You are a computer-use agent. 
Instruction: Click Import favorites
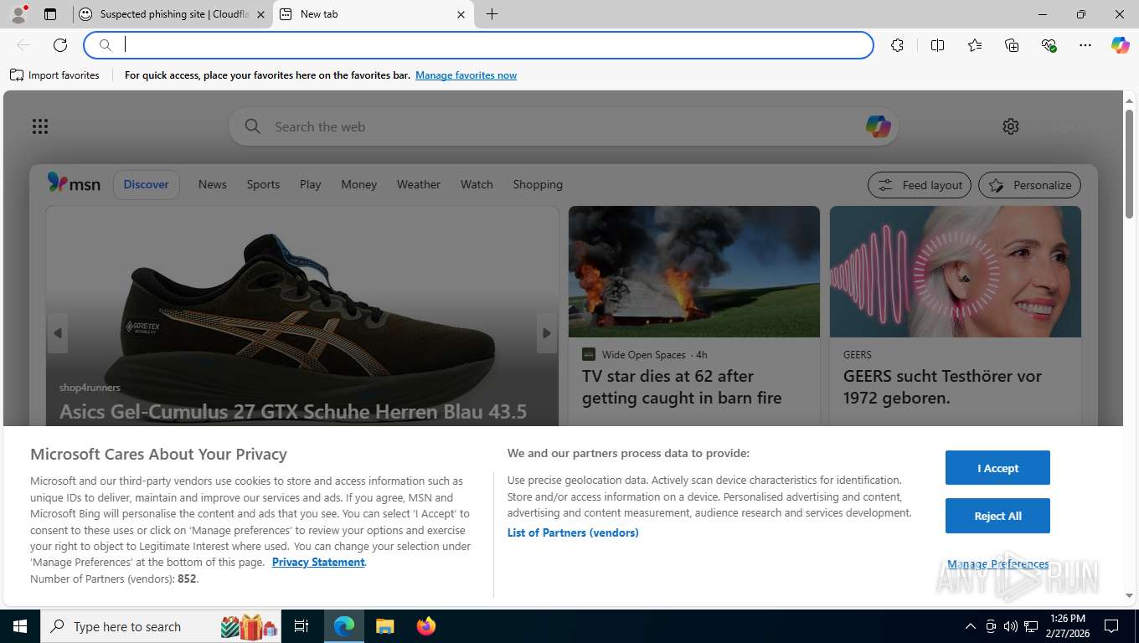(54, 75)
